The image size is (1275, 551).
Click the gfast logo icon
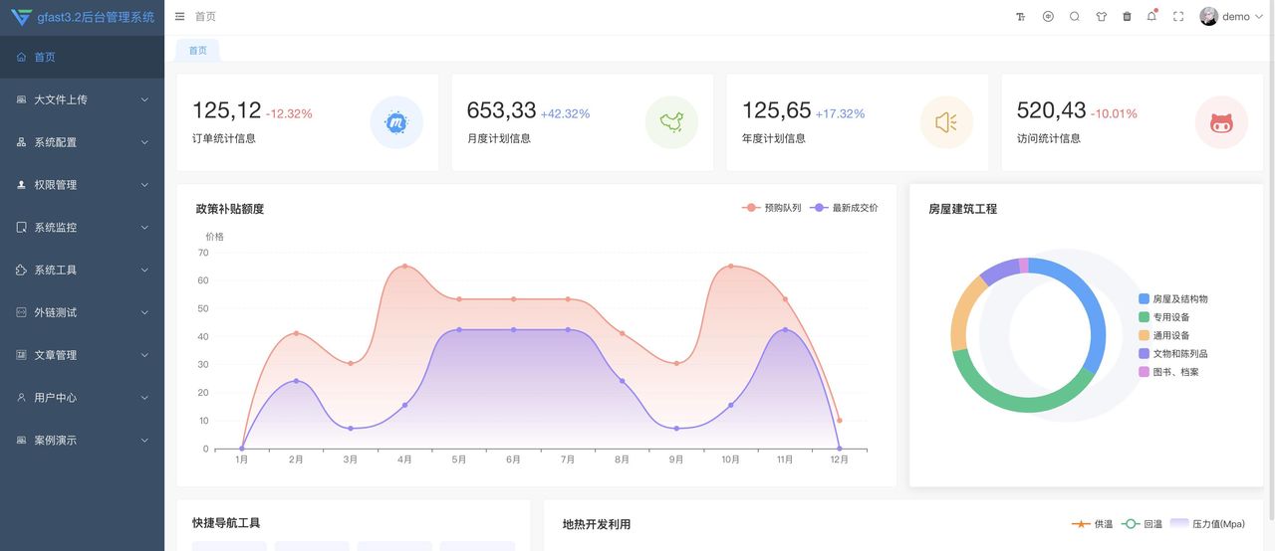21,17
